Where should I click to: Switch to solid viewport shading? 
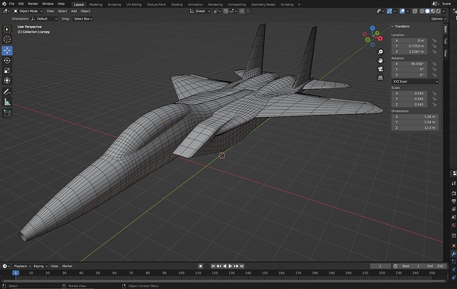(428, 11)
